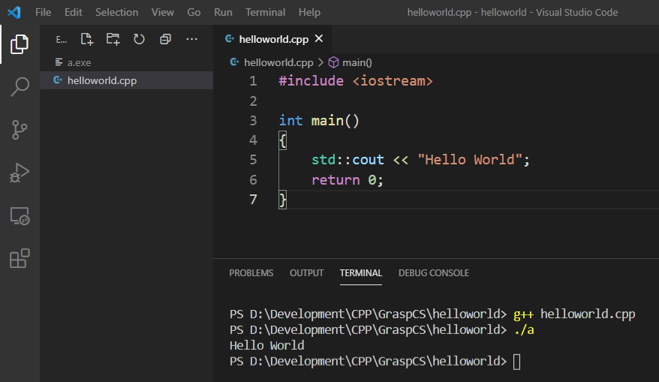The image size is (659, 382).
Task: Click line number 5 in gutter
Action: pyautogui.click(x=253, y=160)
